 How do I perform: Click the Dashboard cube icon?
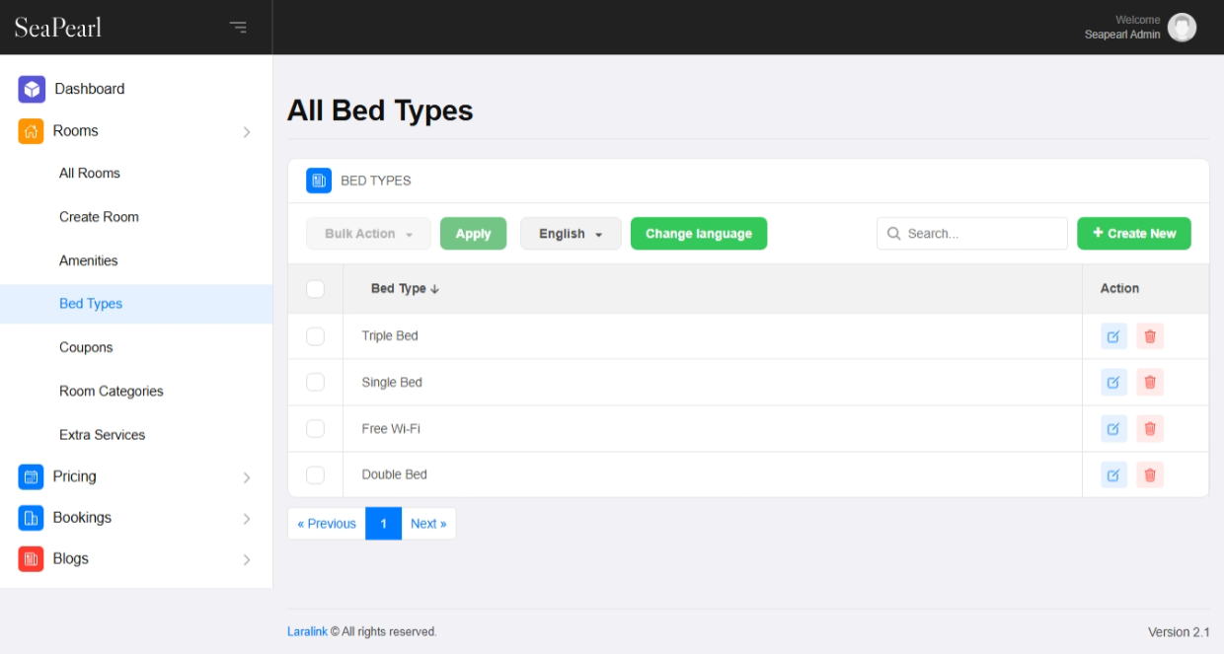coord(32,89)
